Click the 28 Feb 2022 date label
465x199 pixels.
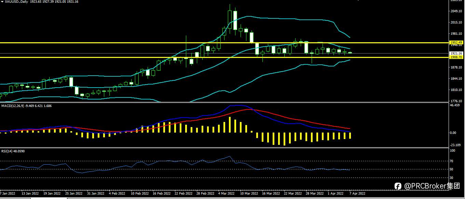click(x=205, y=193)
